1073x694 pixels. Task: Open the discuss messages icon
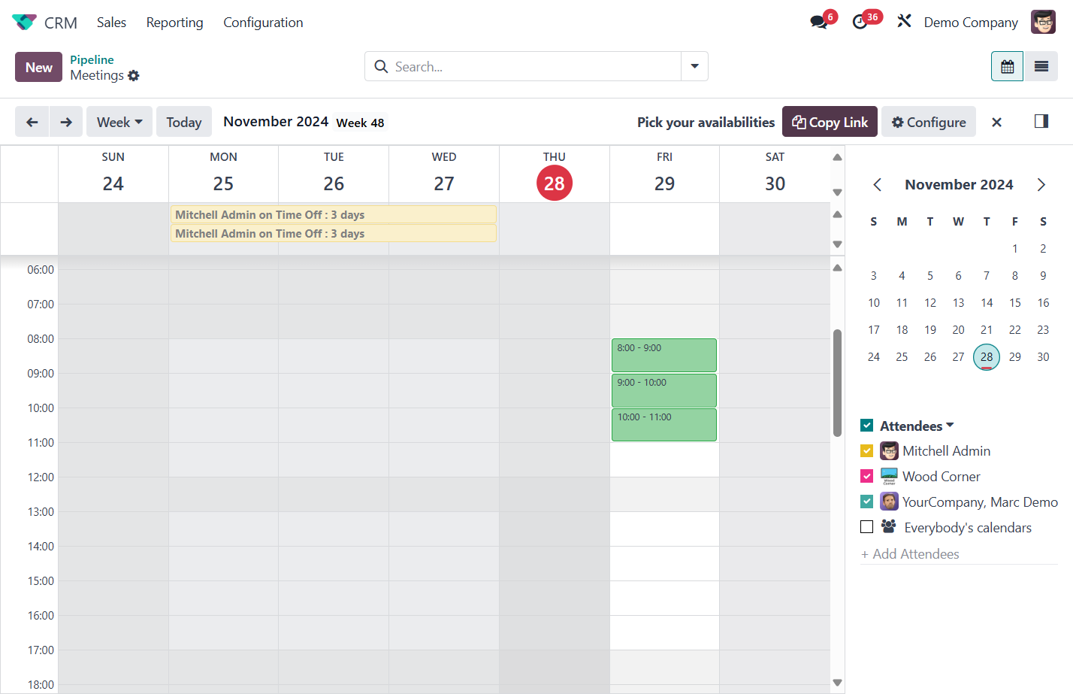coord(819,22)
